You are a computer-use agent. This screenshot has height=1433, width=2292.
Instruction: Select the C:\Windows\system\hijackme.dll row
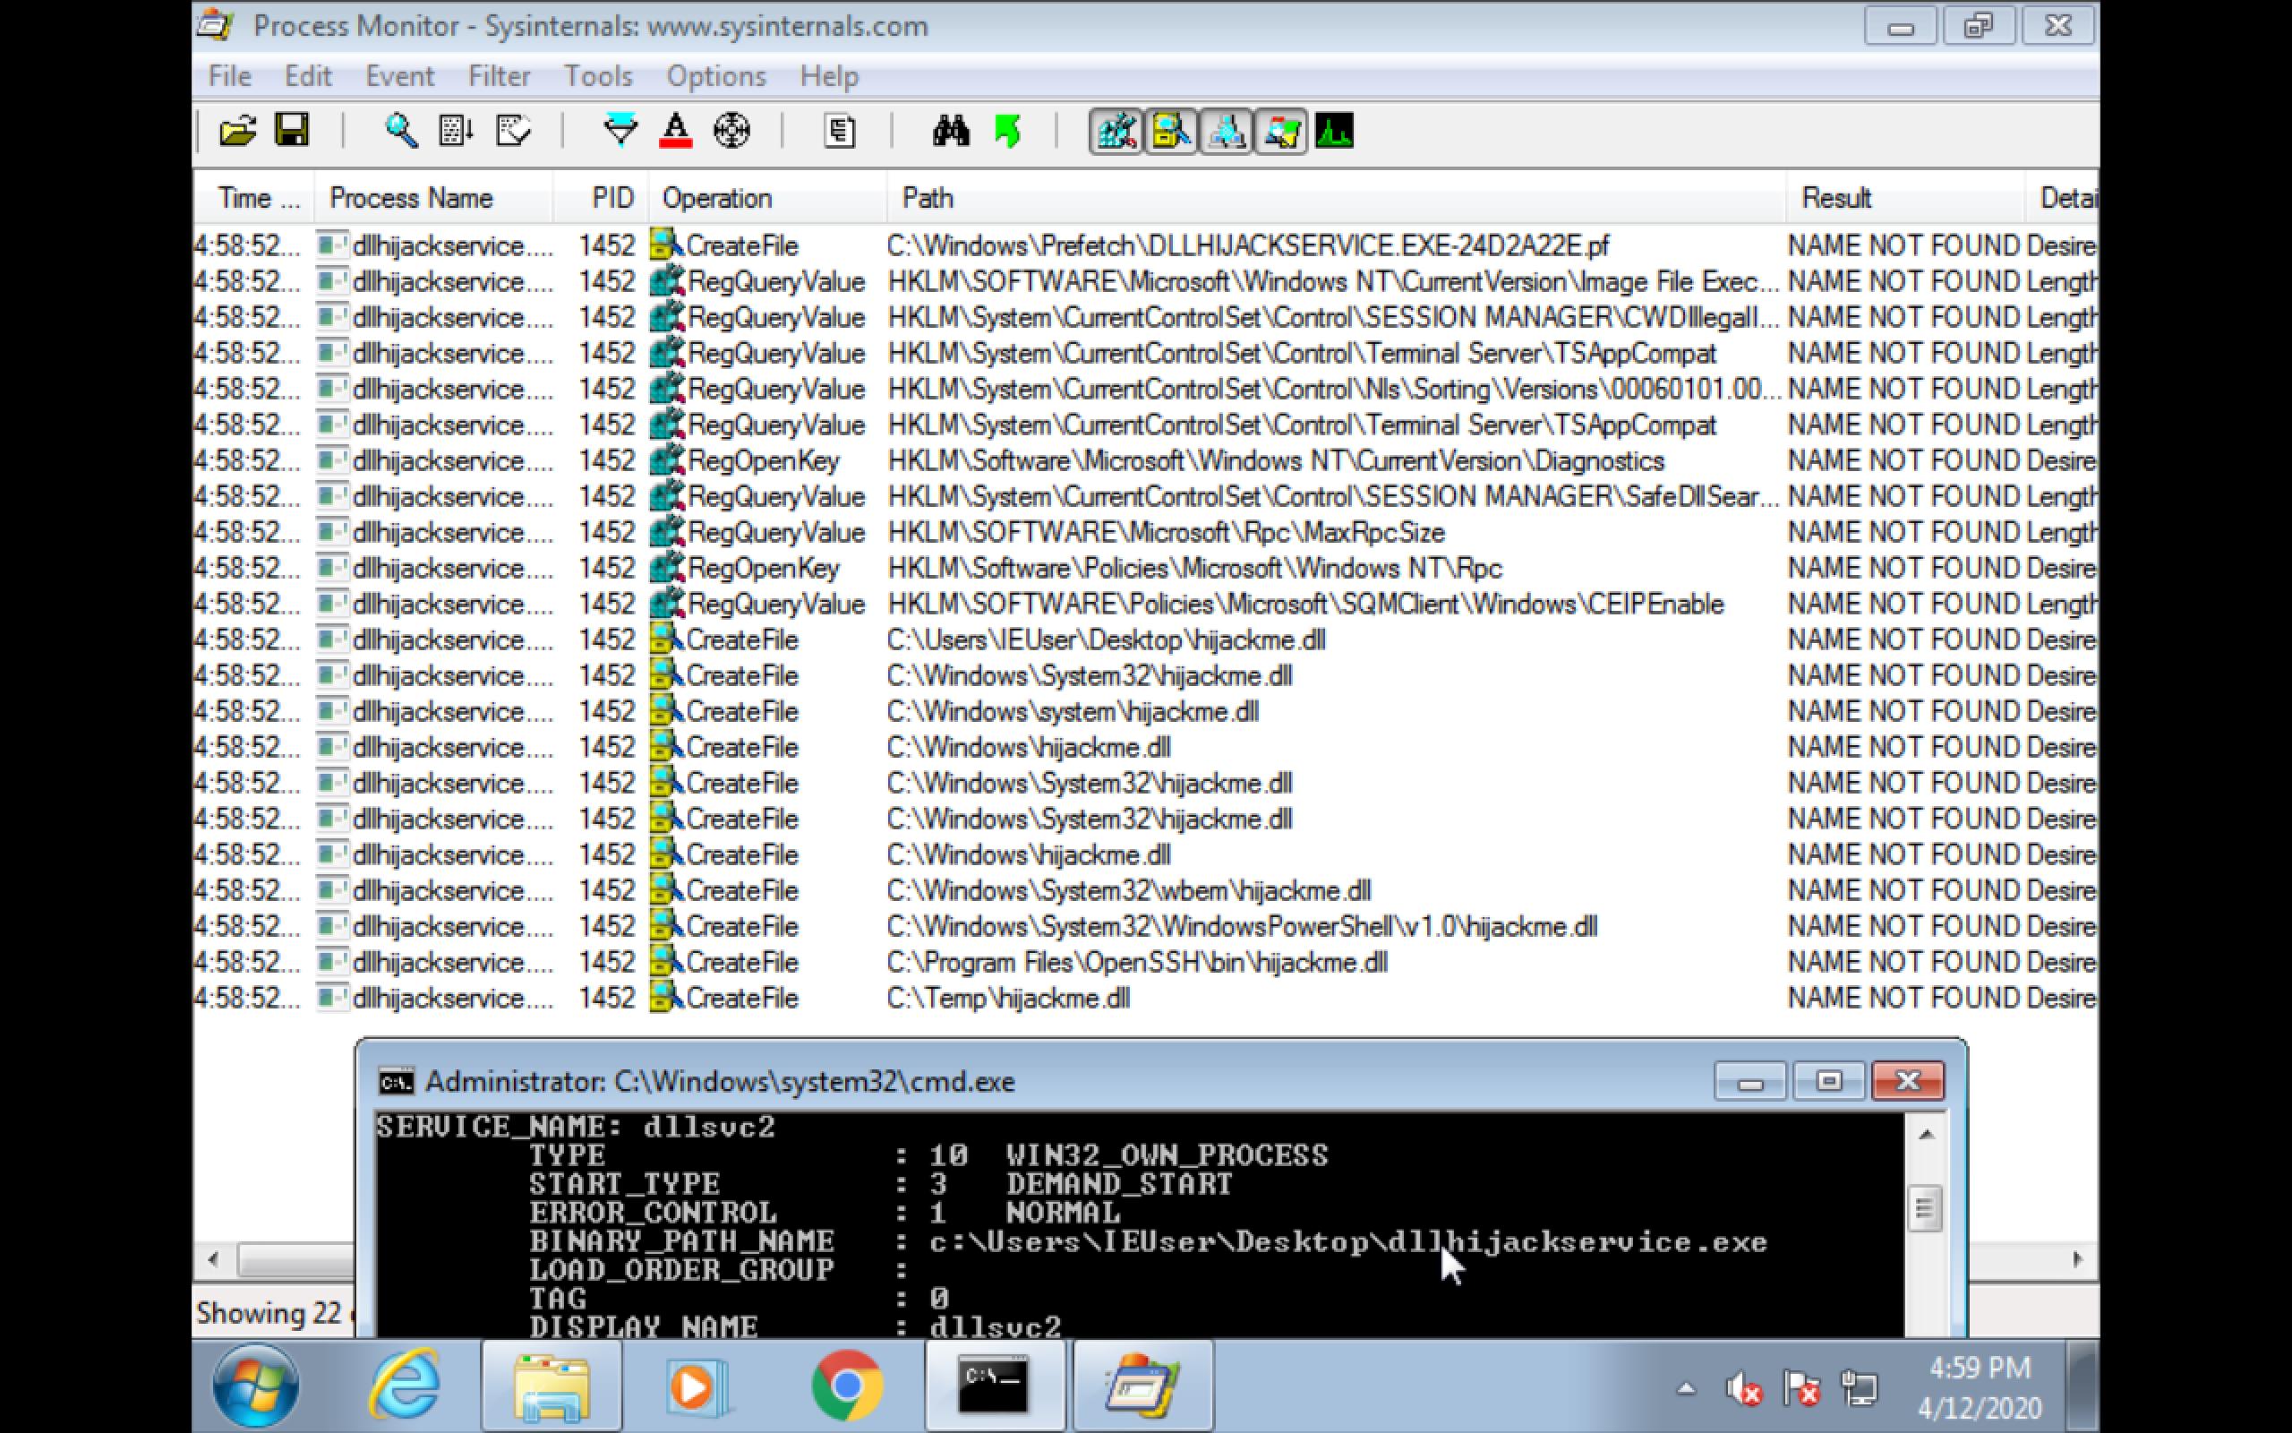pos(1146,712)
